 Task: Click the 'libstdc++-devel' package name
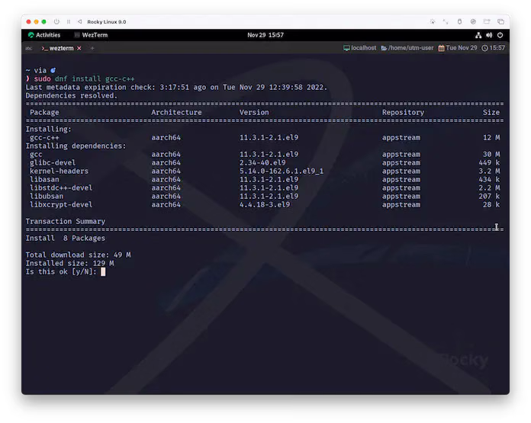tap(61, 187)
